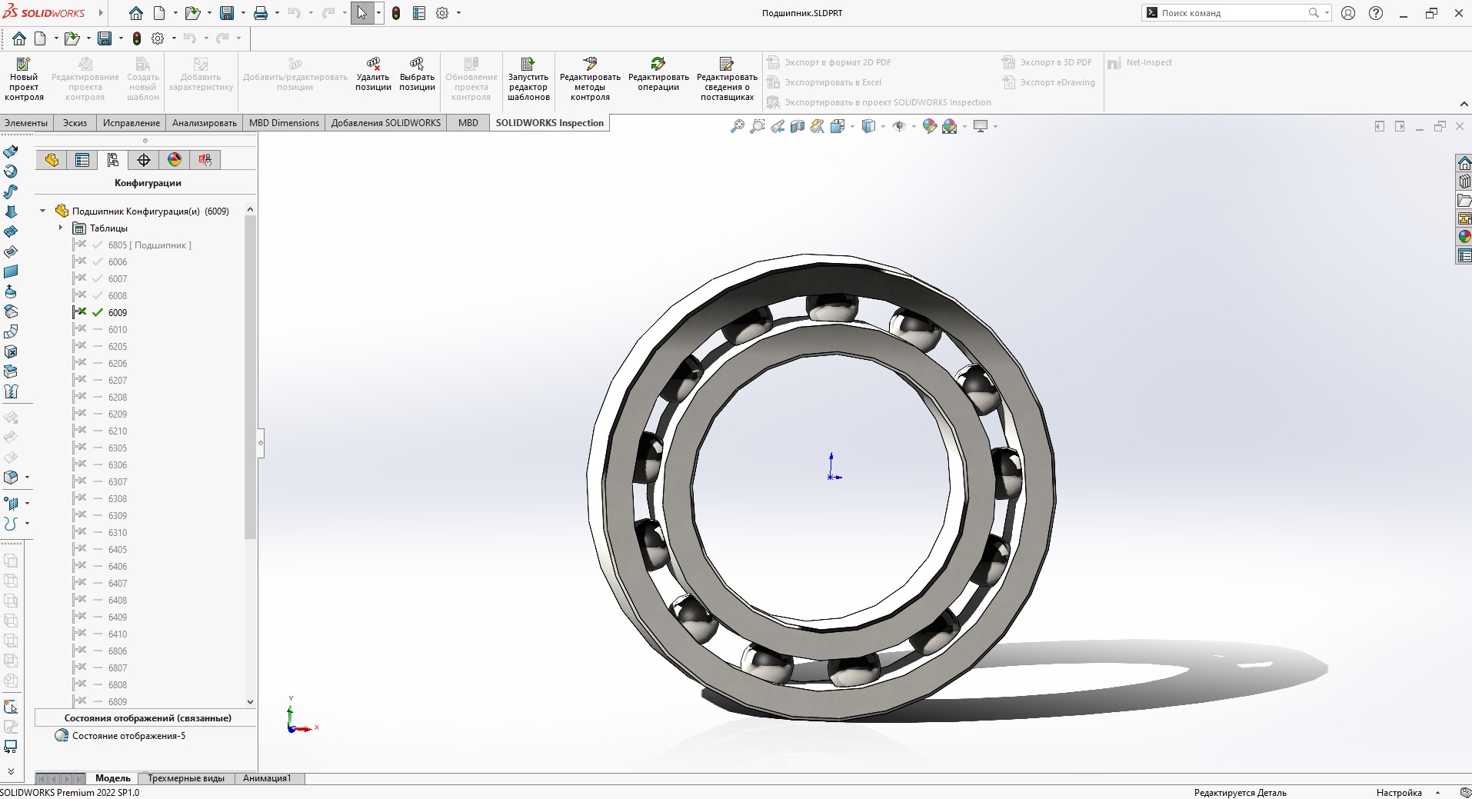Open Save dropdown arrow in top bar
This screenshot has height=799, width=1472.
point(244,13)
